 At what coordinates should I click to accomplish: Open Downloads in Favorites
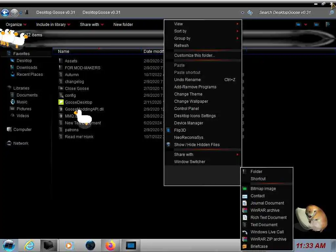tap(27, 68)
